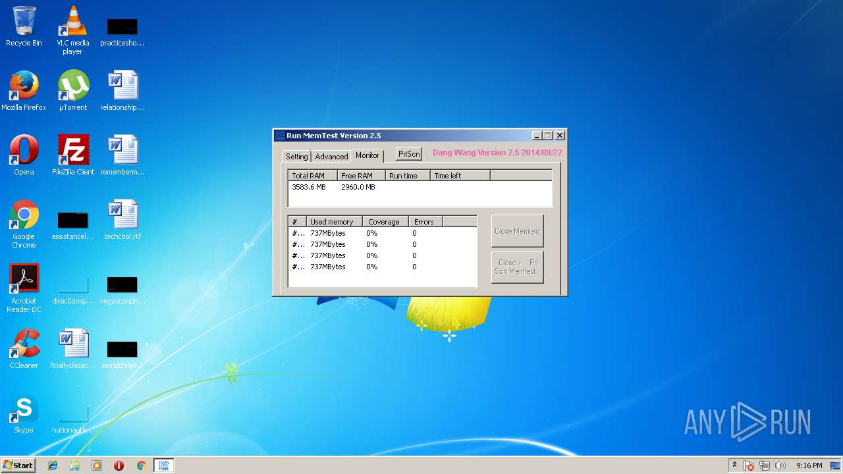The image size is (843, 474).
Task: Open the Action Center flag icon
Action: [749, 465]
